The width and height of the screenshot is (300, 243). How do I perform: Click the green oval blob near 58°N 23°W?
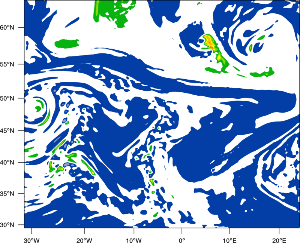[67, 44]
